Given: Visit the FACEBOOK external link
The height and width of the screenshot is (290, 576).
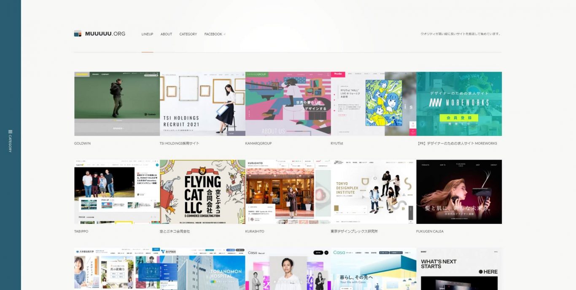Looking at the screenshot, I should (x=214, y=34).
